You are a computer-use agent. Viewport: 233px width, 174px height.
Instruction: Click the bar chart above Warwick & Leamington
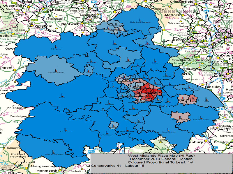[x=181, y=117]
